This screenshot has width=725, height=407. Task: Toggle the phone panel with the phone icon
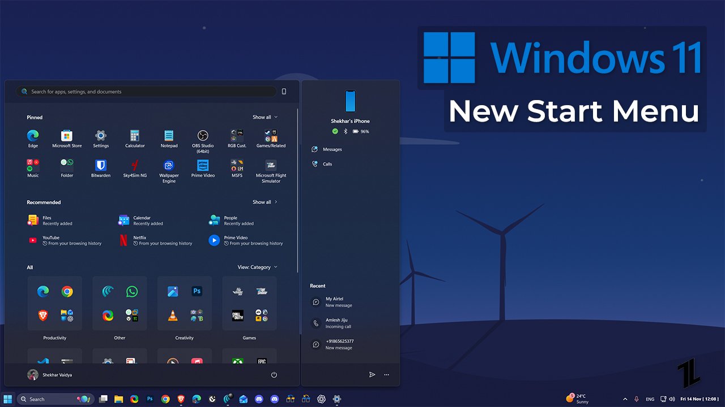point(284,91)
